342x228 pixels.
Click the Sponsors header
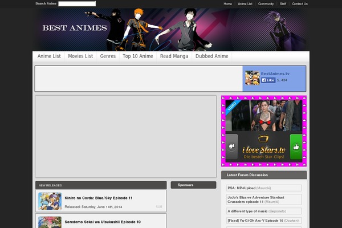[x=193, y=185]
